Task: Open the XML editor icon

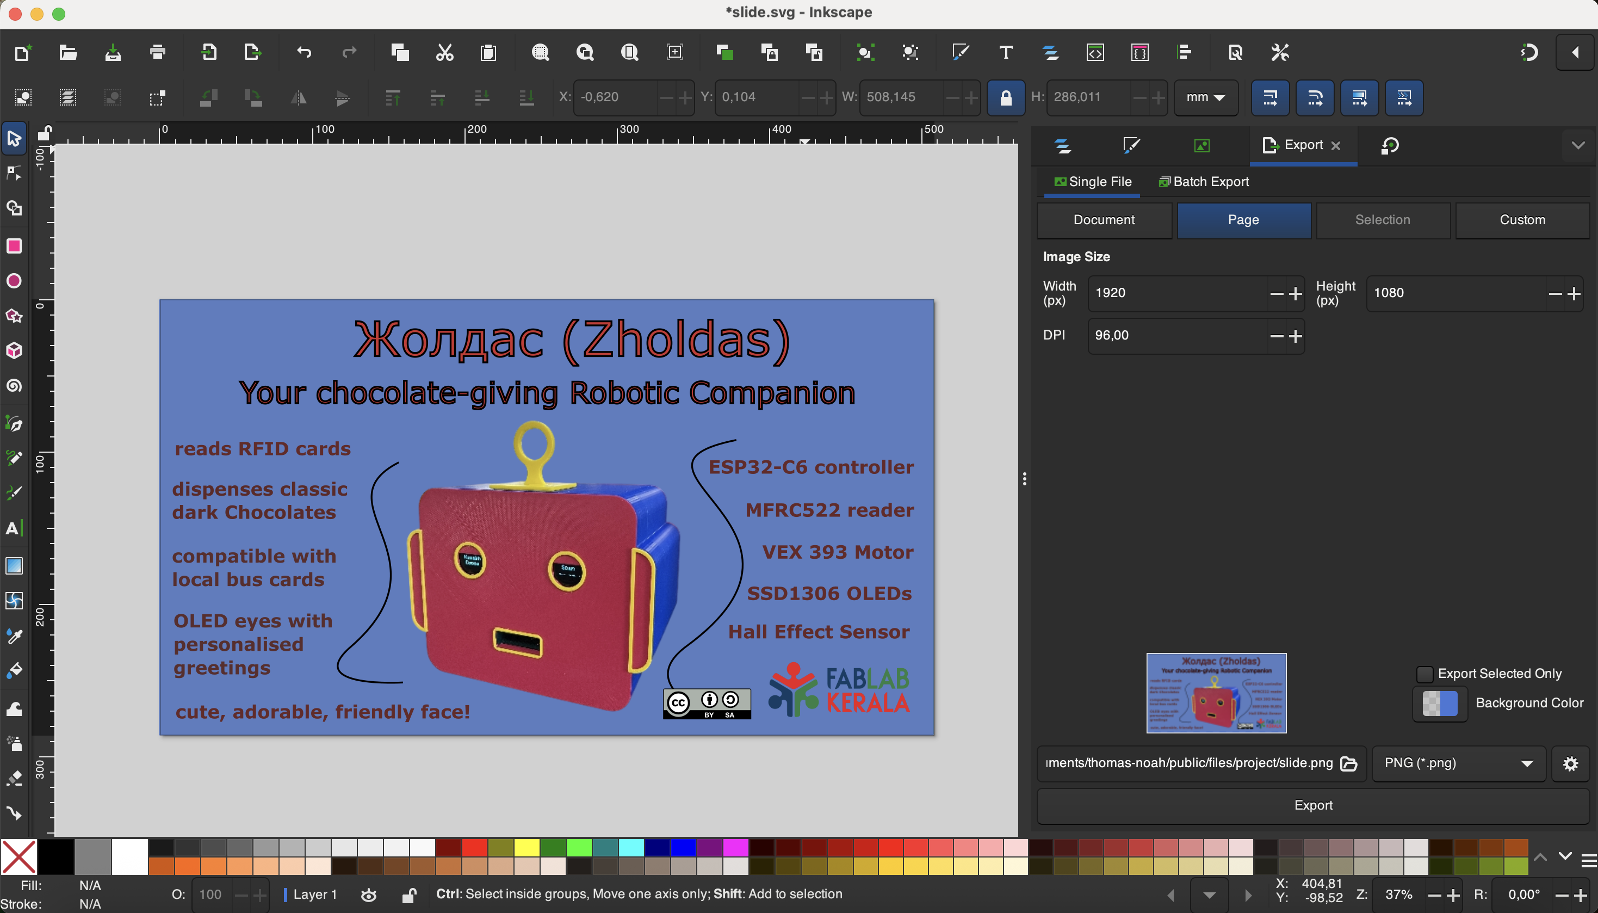Action: click(x=1095, y=52)
